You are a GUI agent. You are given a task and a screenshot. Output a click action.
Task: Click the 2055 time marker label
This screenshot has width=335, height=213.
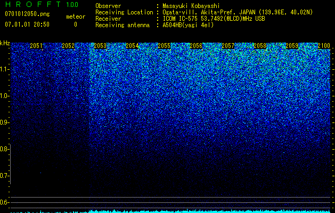[164, 46]
